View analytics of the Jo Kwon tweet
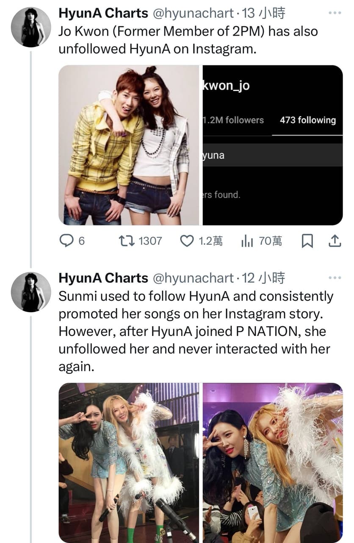 click(x=247, y=241)
